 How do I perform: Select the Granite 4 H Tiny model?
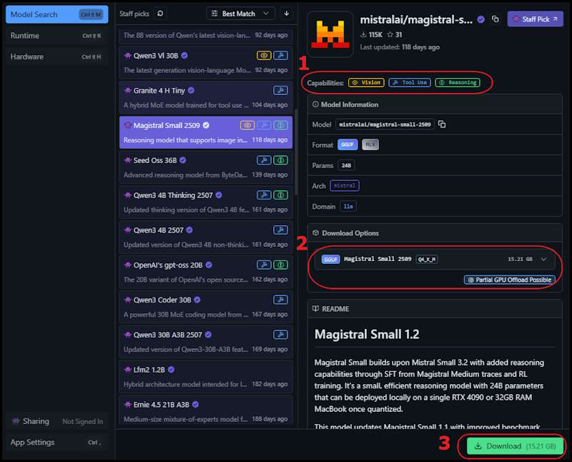[x=206, y=97]
